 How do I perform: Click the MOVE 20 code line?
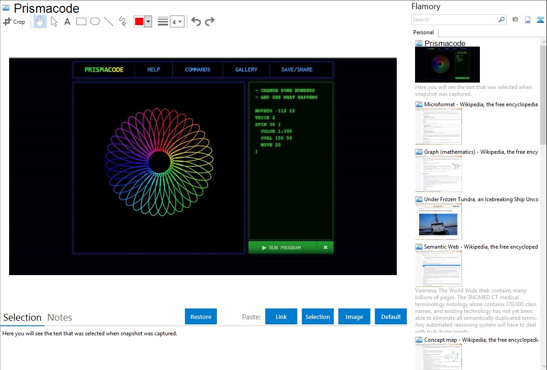coord(270,145)
